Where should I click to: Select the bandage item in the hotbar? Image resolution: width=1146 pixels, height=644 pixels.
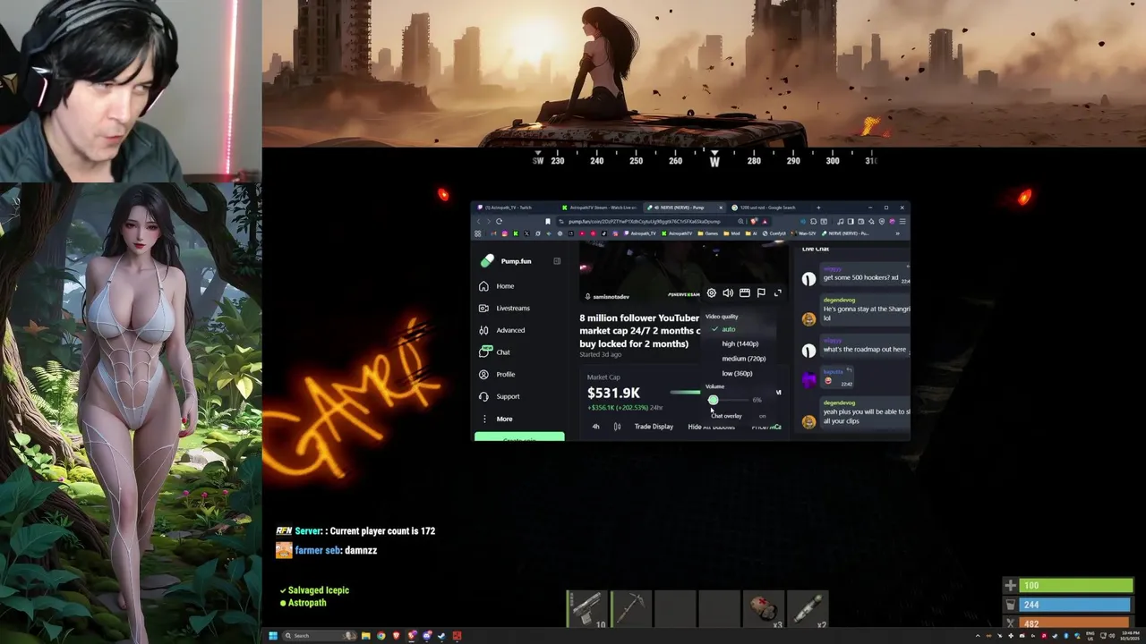pyautogui.click(x=764, y=608)
